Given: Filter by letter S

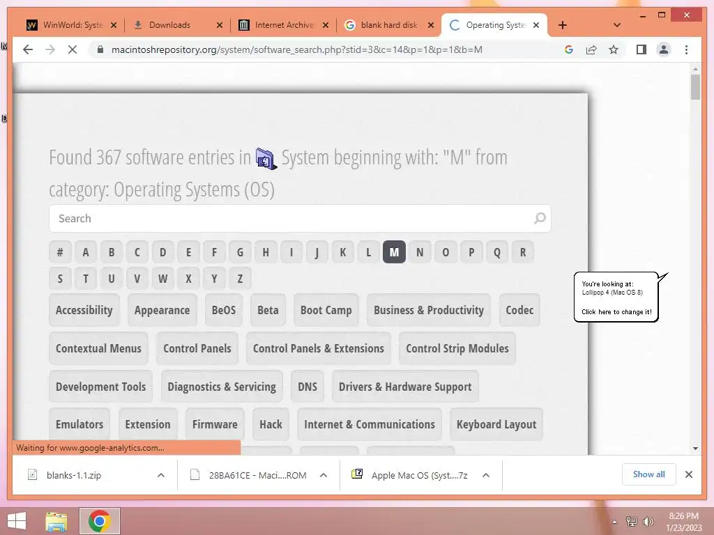Looking at the screenshot, I should click(x=60, y=279).
